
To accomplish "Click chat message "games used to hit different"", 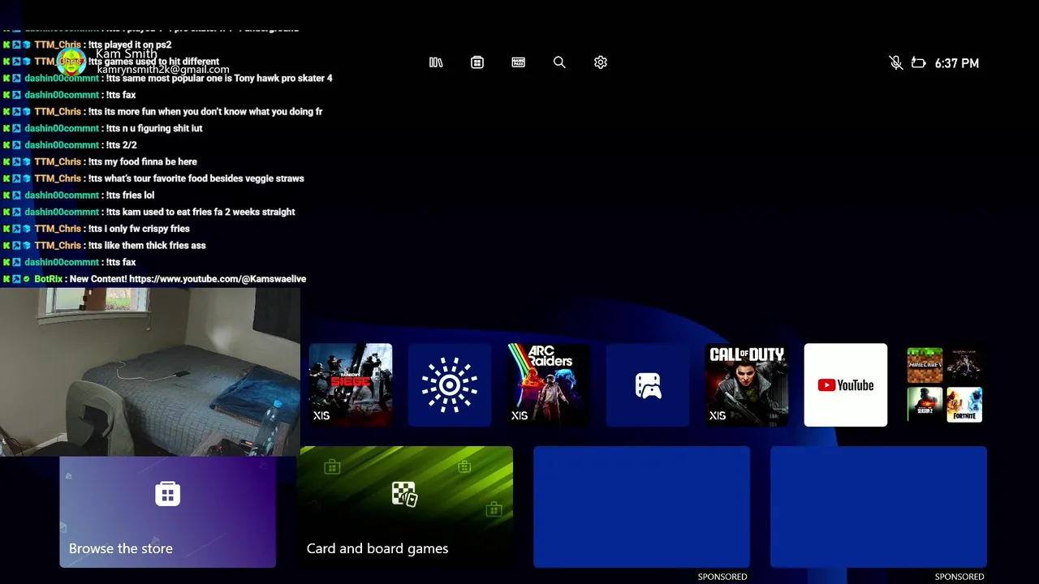I will point(153,62).
